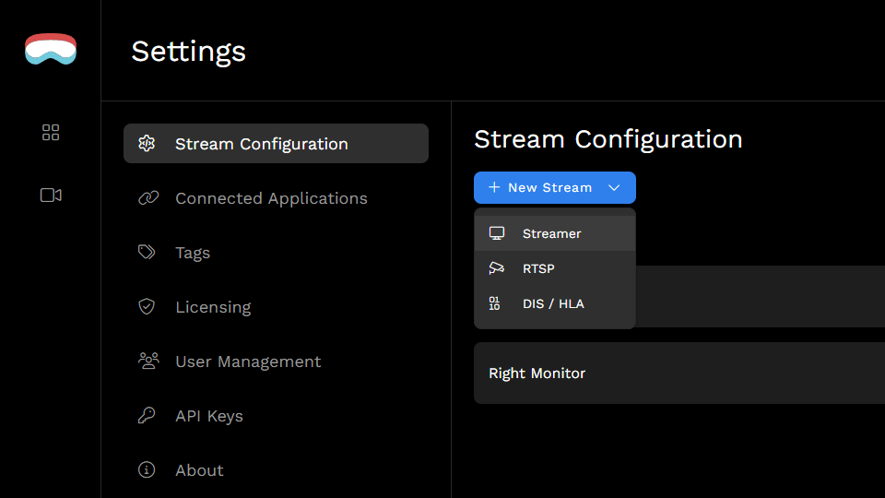This screenshot has height=498, width=885.
Task: Click the Licensing shield icon
Action: point(147,306)
